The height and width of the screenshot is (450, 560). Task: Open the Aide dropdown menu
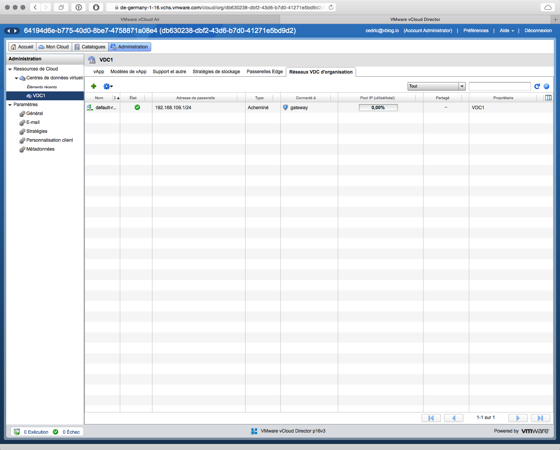(x=506, y=31)
